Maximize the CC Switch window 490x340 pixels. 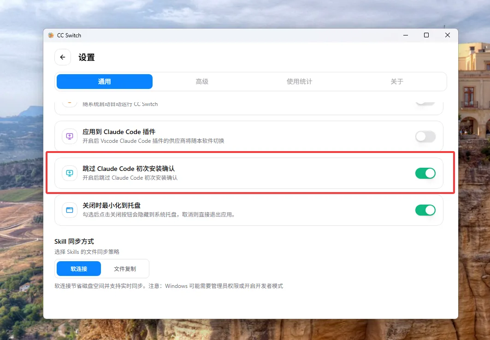(426, 35)
